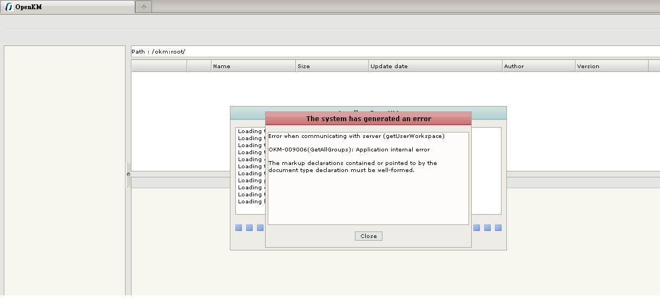
Task: Click the narrow blank header before Name
Action: (x=199, y=66)
